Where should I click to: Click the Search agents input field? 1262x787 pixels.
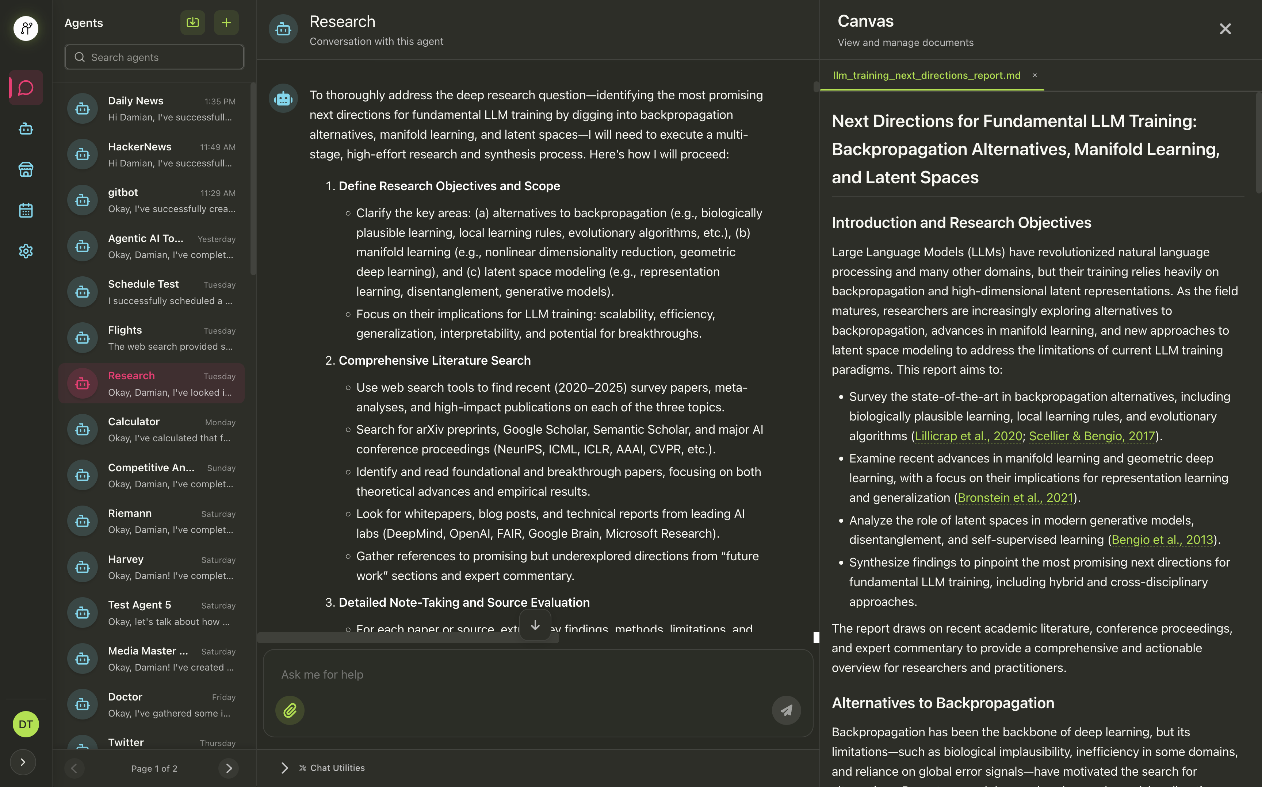tap(154, 57)
